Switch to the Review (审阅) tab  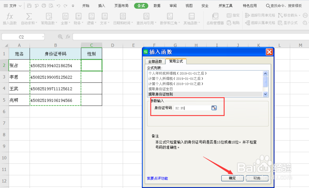[x=173, y=6]
